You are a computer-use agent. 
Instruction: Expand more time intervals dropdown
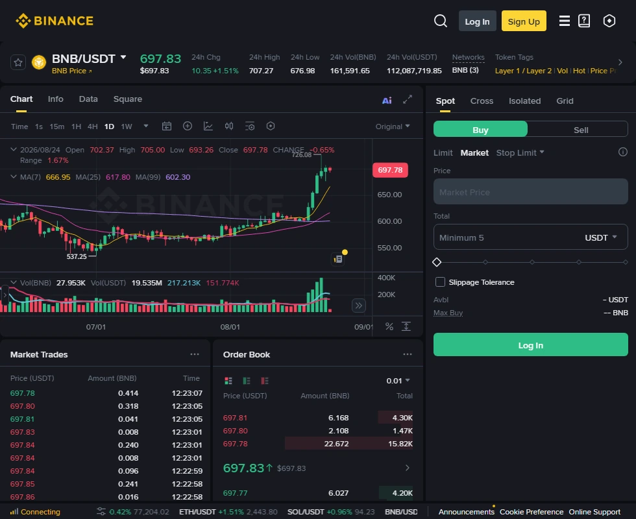point(146,126)
